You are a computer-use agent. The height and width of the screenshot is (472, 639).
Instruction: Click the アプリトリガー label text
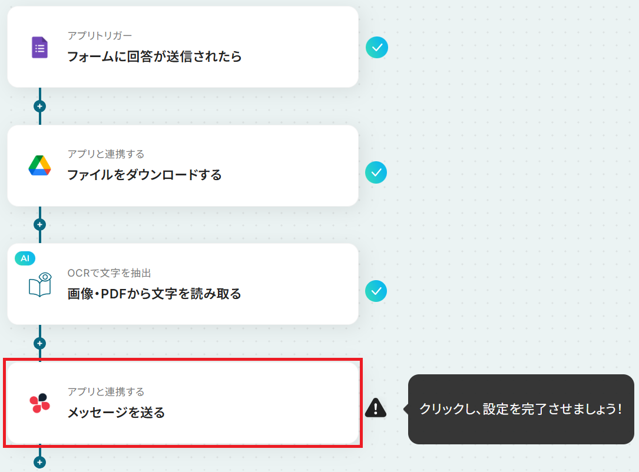click(x=100, y=36)
